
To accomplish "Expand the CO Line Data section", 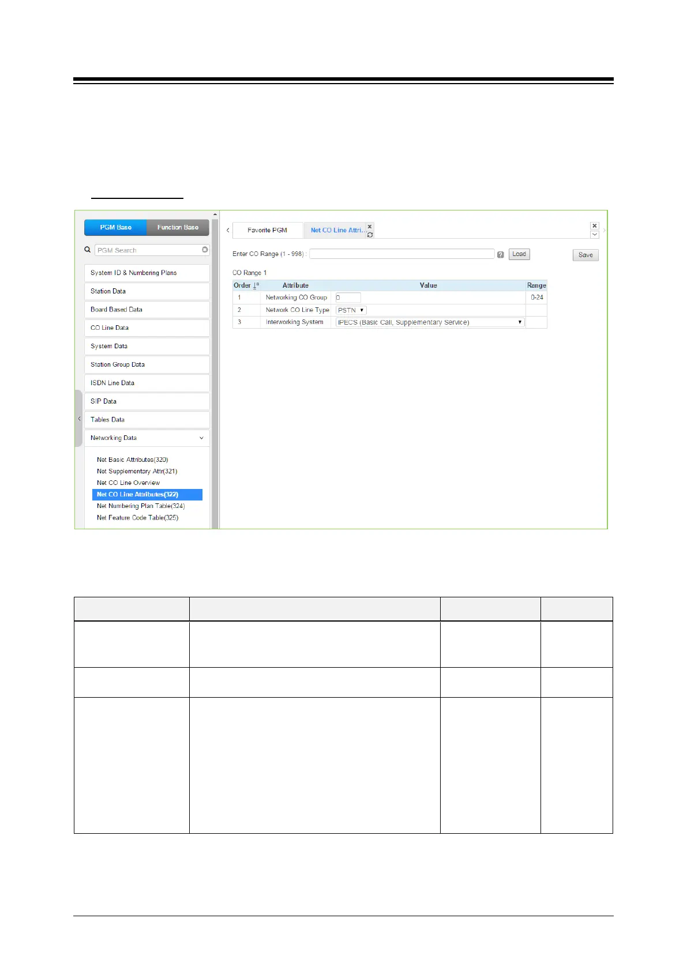I will click(x=147, y=328).
